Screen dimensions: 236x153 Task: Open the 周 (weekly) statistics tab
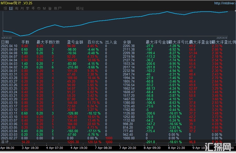pyautogui.click(x=17, y=8)
